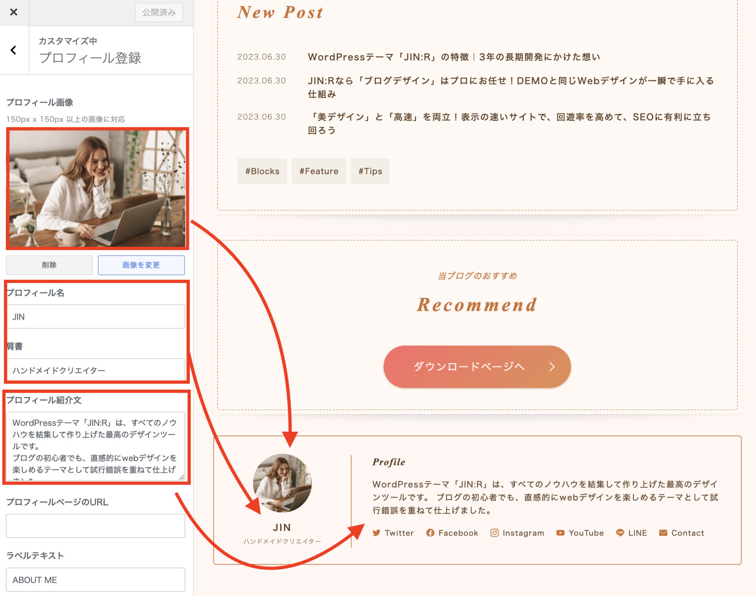
Task: Open the LINE text link
Action: (637, 533)
